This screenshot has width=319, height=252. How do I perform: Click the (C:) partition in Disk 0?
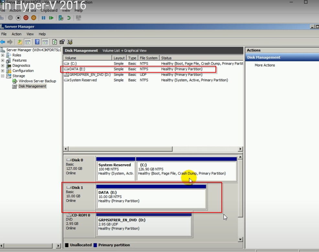tap(186, 169)
